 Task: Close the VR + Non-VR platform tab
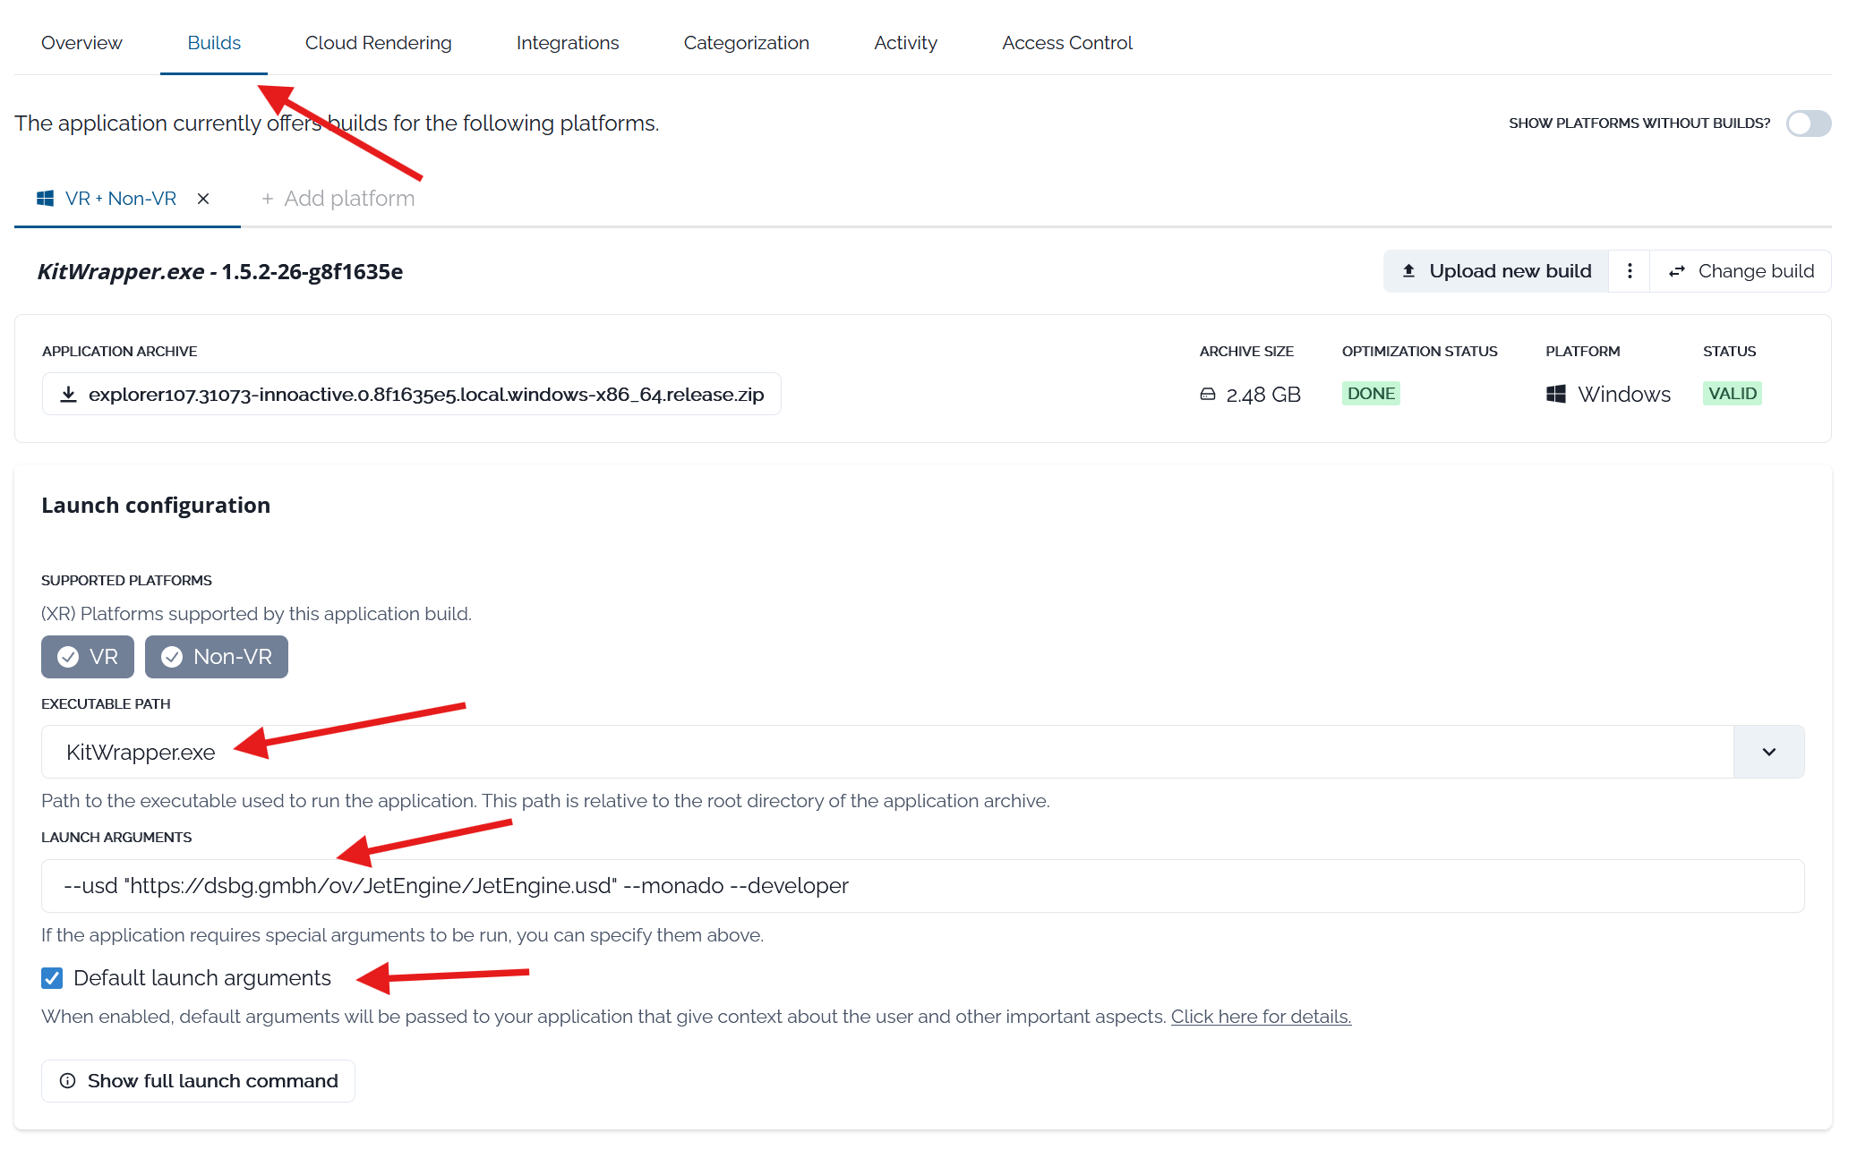coord(203,199)
